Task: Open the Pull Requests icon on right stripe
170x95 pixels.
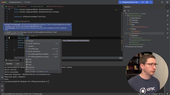Action: (x=168, y=33)
